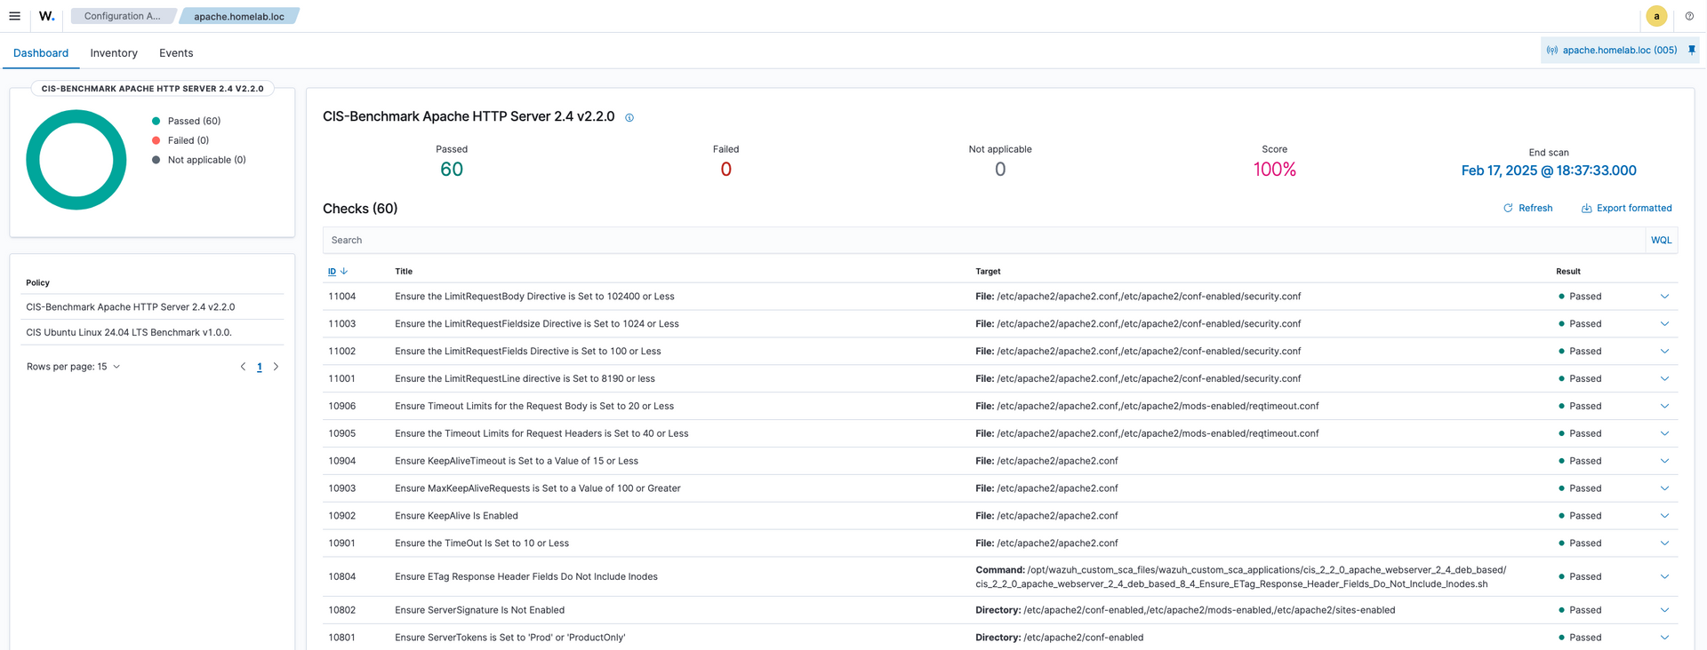Export the formatted checks report
Viewport: 1707px width, 650px height.
click(1626, 208)
